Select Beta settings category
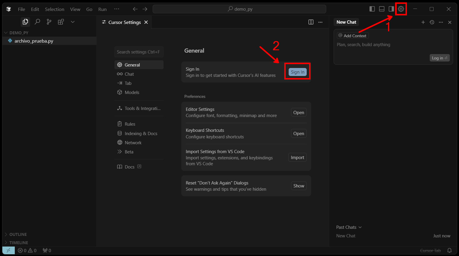Image resolution: width=459 pixels, height=256 pixels. pos(139,152)
